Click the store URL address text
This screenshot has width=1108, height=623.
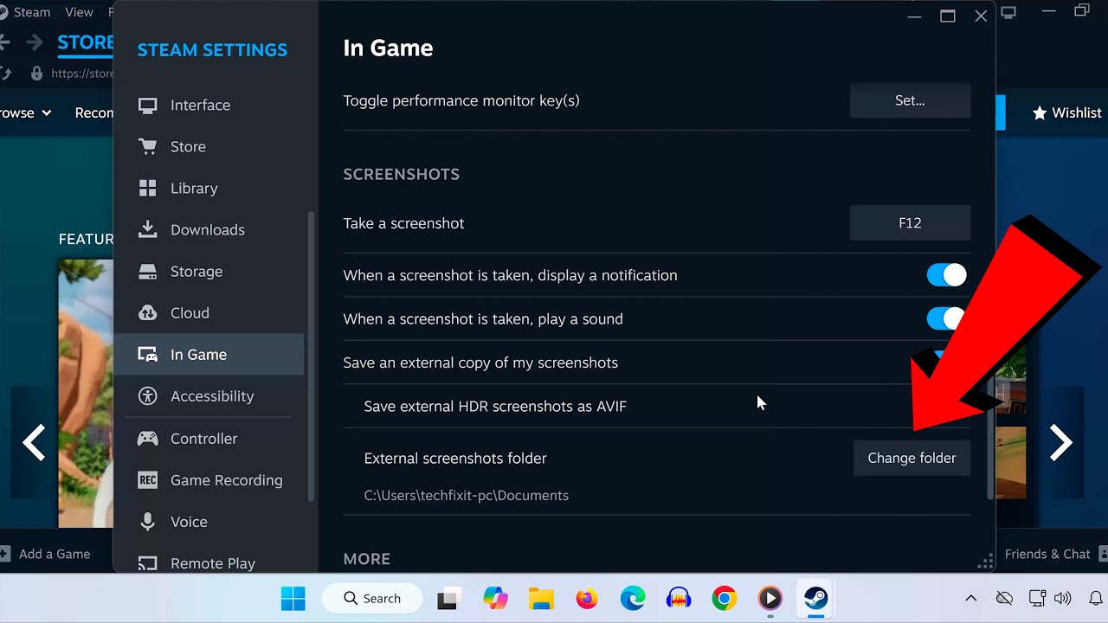[82, 74]
